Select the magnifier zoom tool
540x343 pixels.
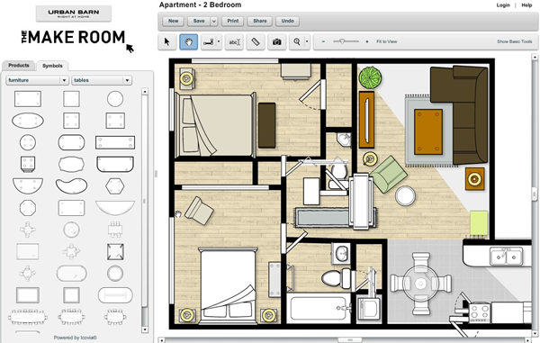pyautogui.click(x=296, y=42)
